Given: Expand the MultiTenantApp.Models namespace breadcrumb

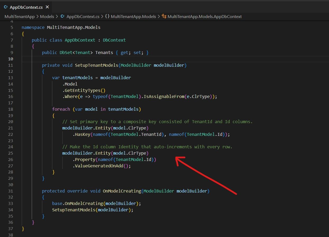Looking at the screenshot, I should [x=133, y=16].
